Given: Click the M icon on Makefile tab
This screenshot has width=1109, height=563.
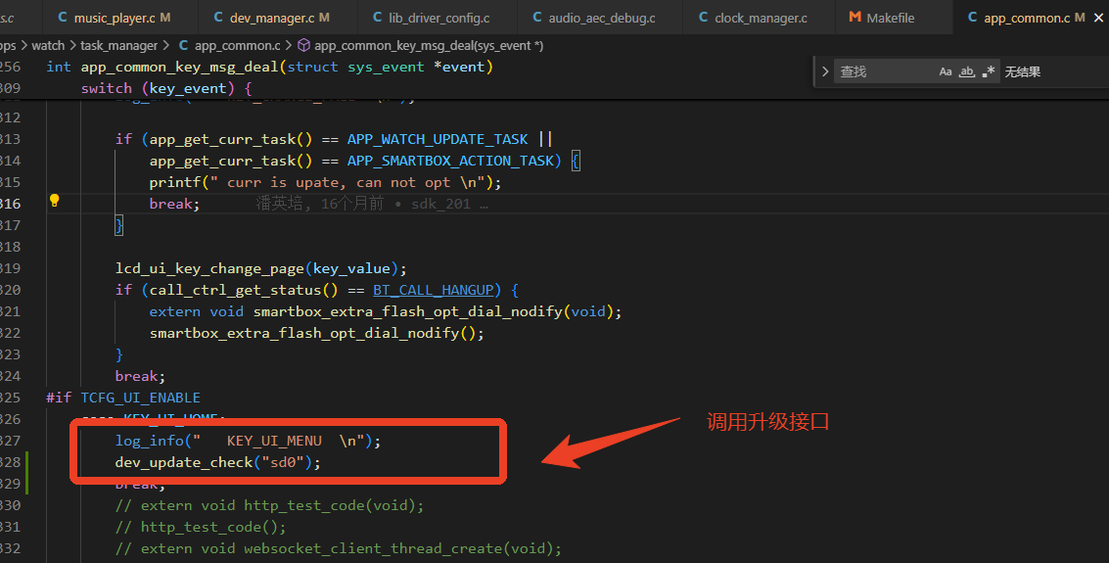Looking at the screenshot, I should pyautogui.click(x=855, y=17).
